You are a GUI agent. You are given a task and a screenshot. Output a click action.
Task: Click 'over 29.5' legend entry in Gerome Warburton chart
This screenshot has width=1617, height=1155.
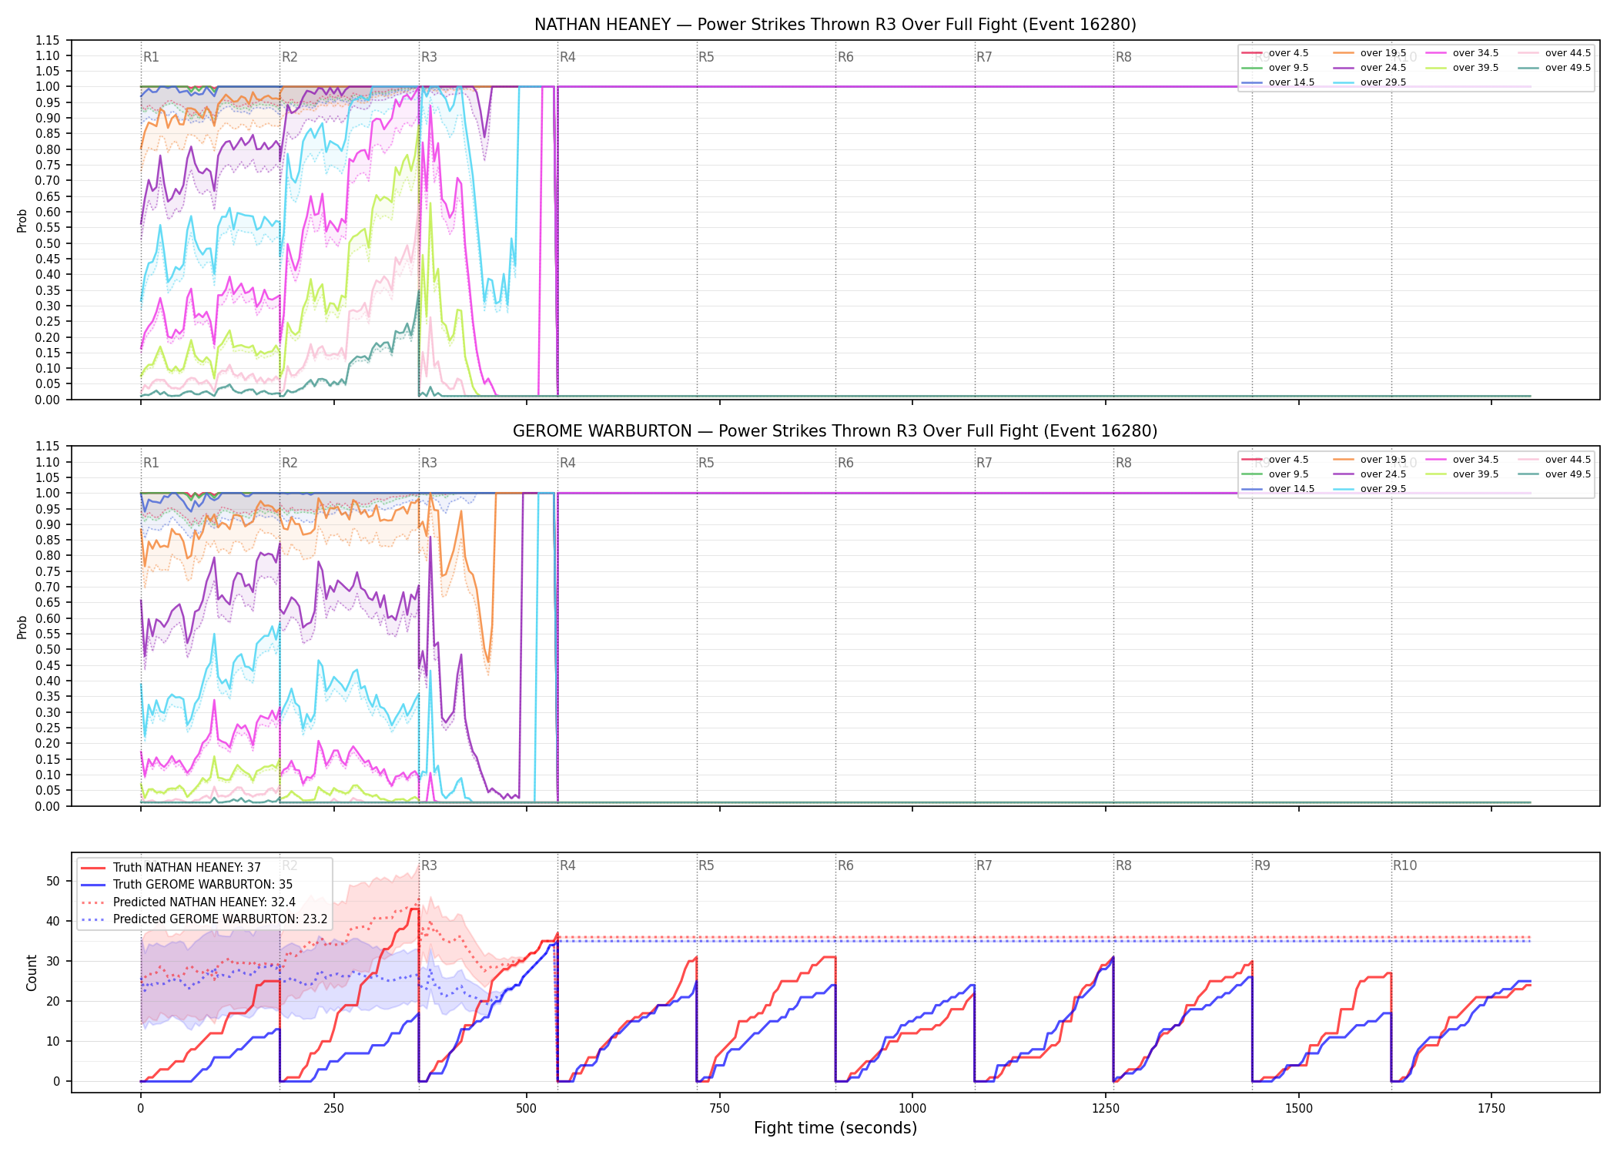[x=1370, y=489]
